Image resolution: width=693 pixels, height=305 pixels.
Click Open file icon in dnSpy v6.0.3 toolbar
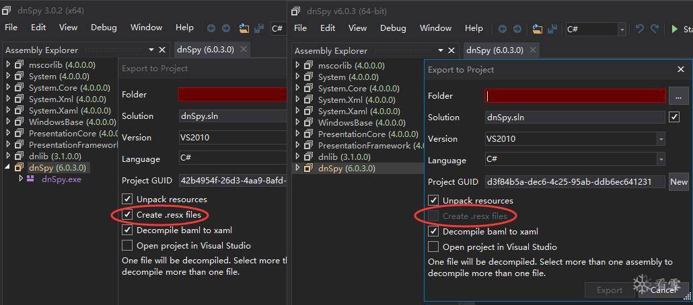(x=538, y=29)
